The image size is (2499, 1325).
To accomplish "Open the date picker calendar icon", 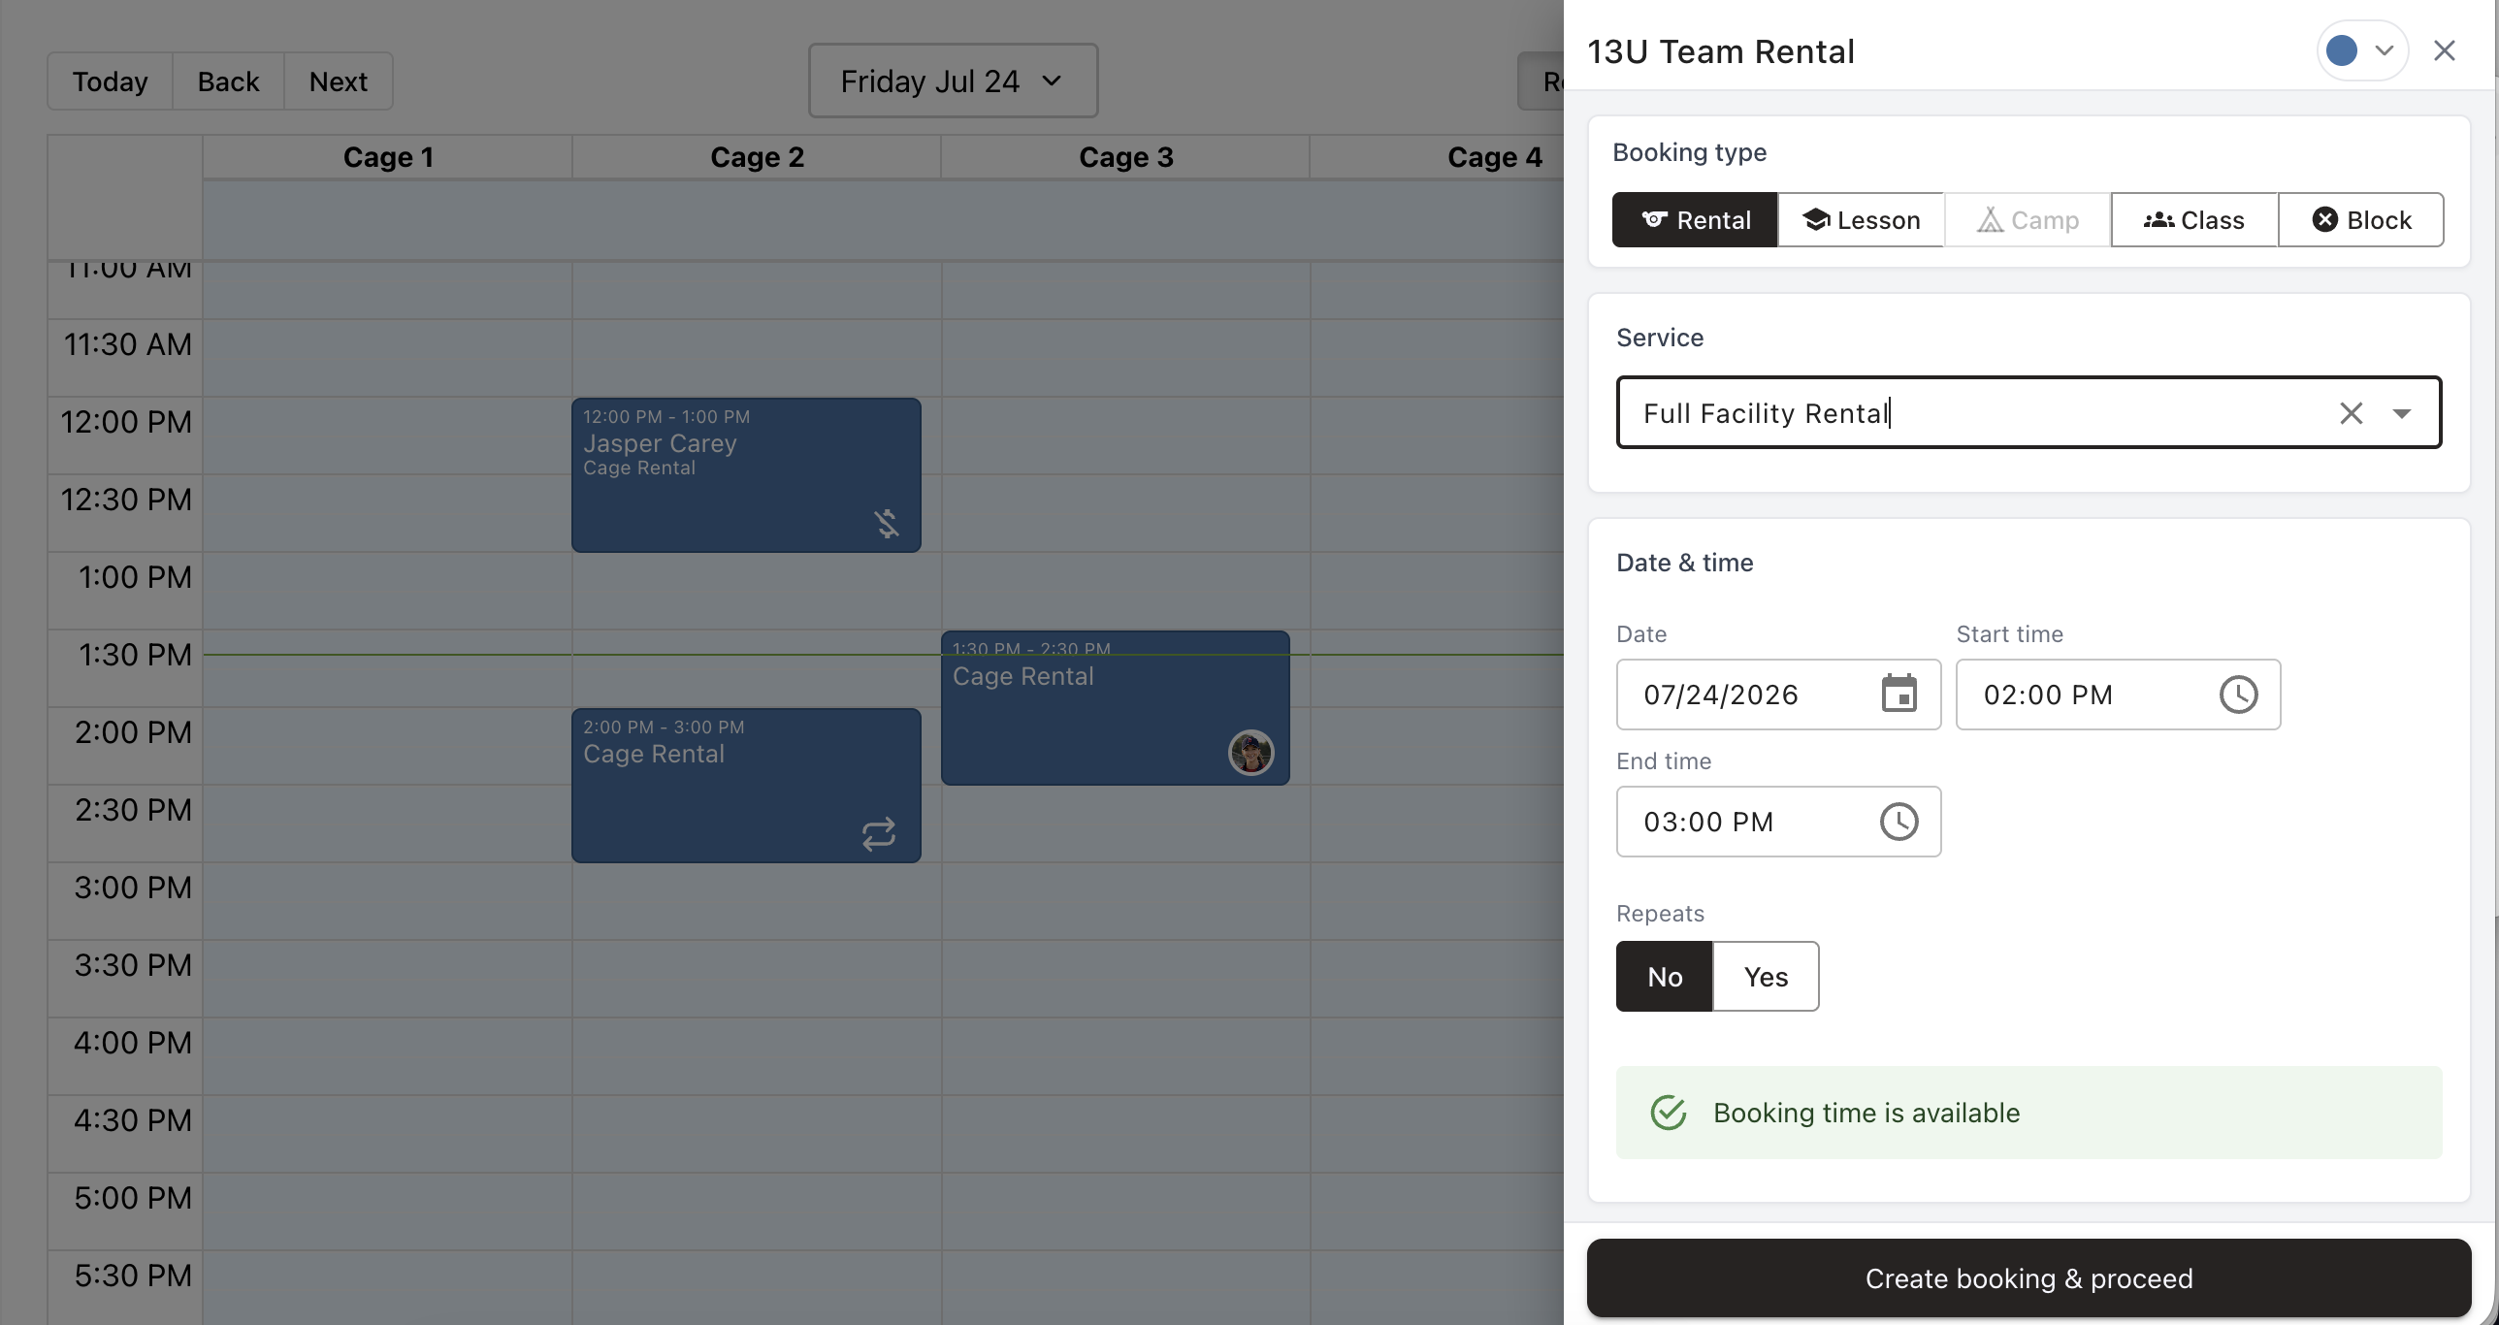I will tap(1899, 695).
